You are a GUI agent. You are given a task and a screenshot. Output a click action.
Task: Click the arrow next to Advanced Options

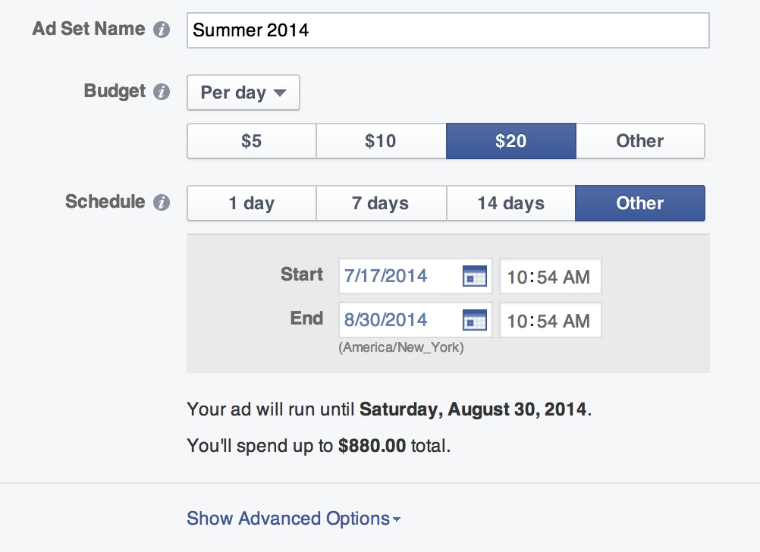[397, 519]
